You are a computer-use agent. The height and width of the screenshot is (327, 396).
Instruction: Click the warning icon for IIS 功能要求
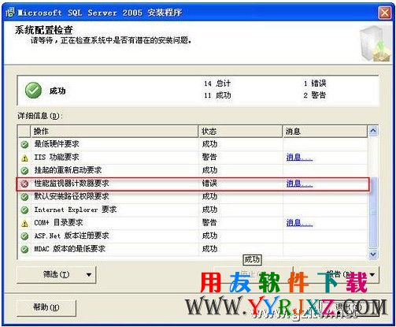point(24,158)
